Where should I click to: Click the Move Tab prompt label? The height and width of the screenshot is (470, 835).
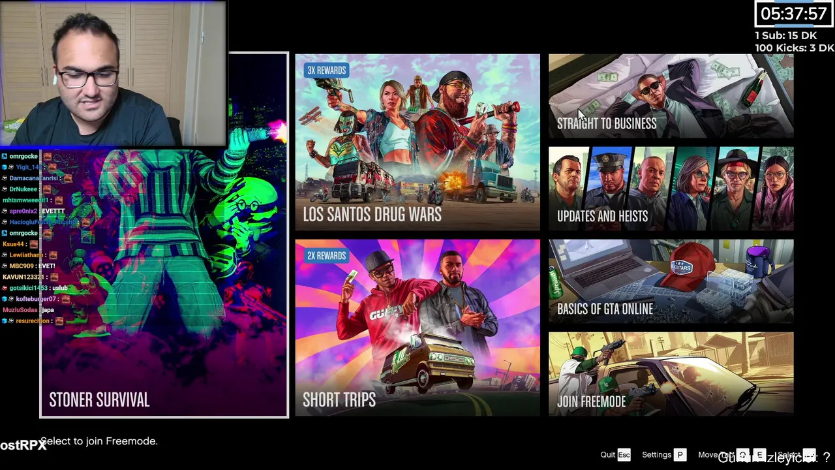coord(716,455)
